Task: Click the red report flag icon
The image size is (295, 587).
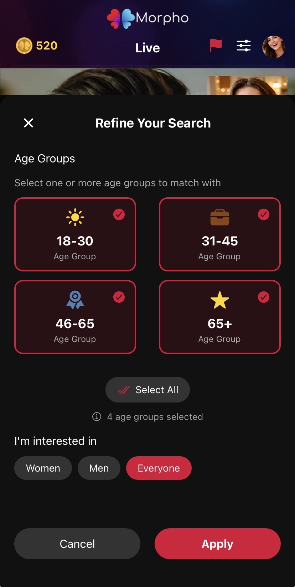Action: (x=216, y=46)
